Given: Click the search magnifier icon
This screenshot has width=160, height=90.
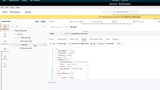Looking at the screenshot, I should pos(114,12).
